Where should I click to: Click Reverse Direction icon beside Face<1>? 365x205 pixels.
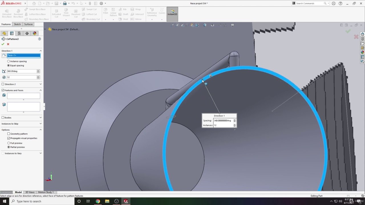click(x=4, y=55)
